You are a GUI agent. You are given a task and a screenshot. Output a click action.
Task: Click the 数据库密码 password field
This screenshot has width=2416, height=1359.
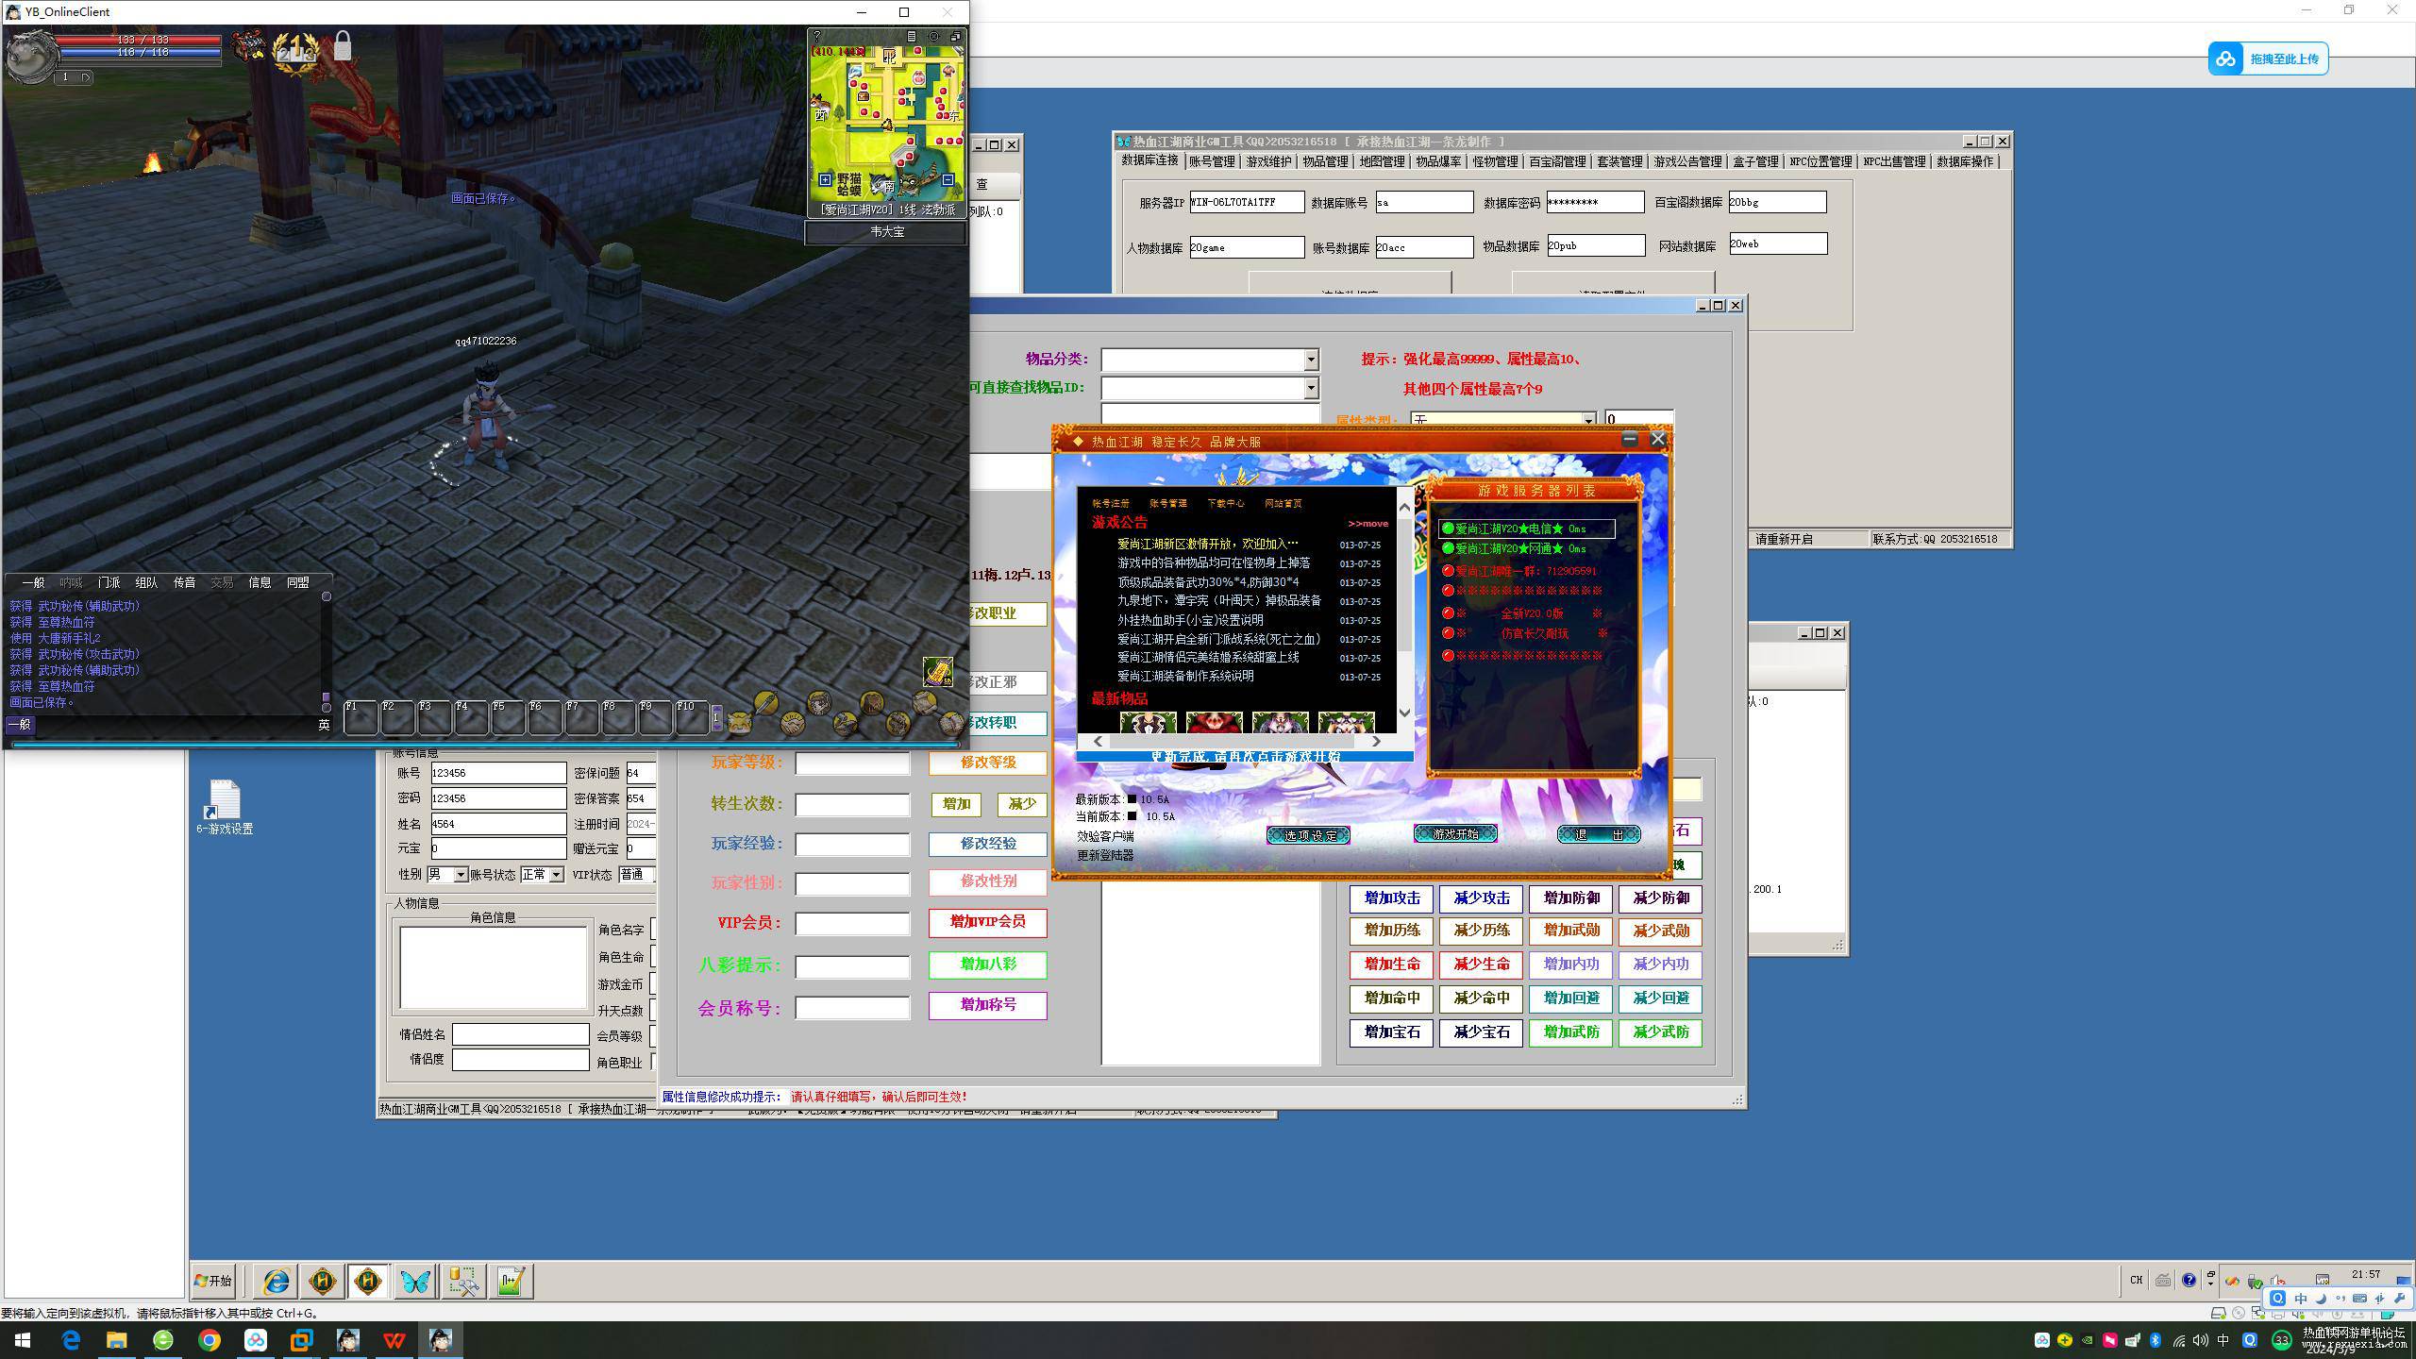1595,202
